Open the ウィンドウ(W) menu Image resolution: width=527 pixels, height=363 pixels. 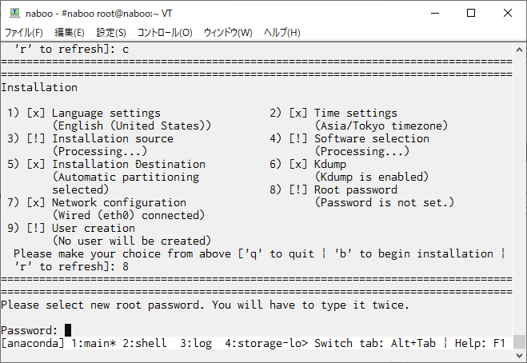tap(228, 33)
